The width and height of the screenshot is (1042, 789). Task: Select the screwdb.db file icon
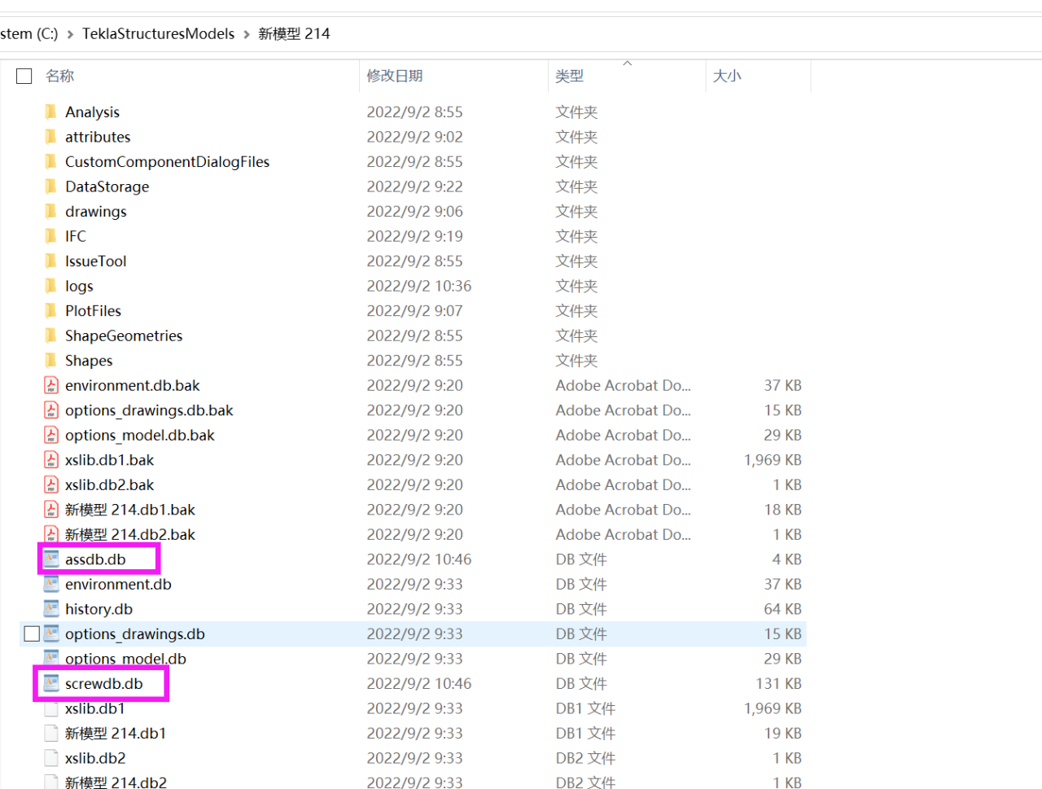click(51, 684)
